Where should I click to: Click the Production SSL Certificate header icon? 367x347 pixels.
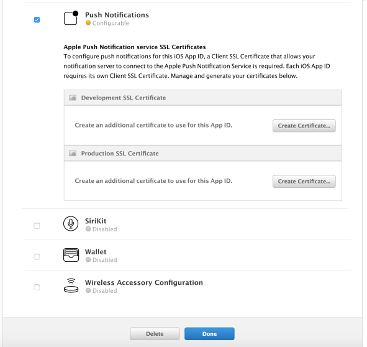[73, 154]
